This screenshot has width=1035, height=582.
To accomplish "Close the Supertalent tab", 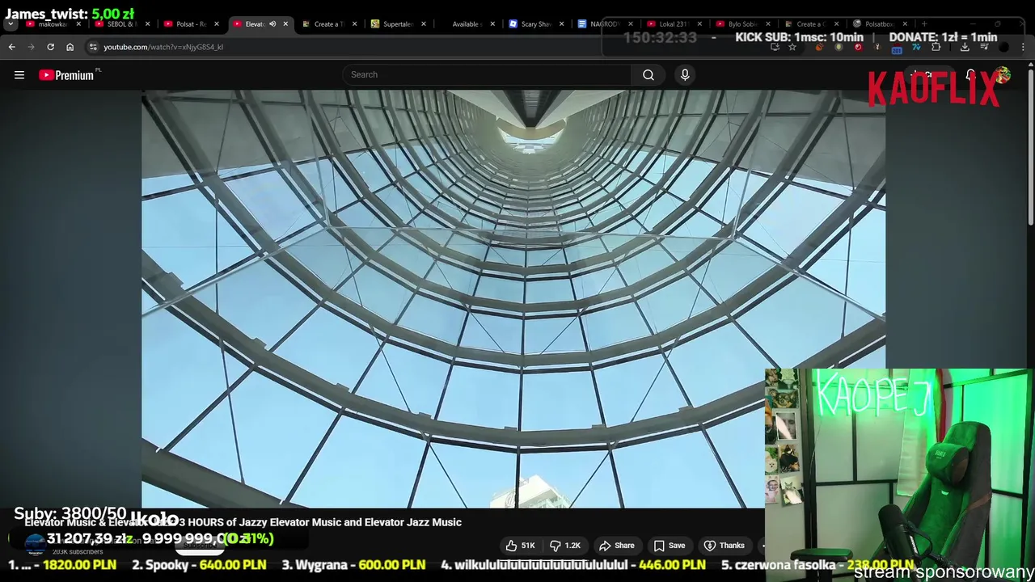I will pyautogui.click(x=424, y=24).
